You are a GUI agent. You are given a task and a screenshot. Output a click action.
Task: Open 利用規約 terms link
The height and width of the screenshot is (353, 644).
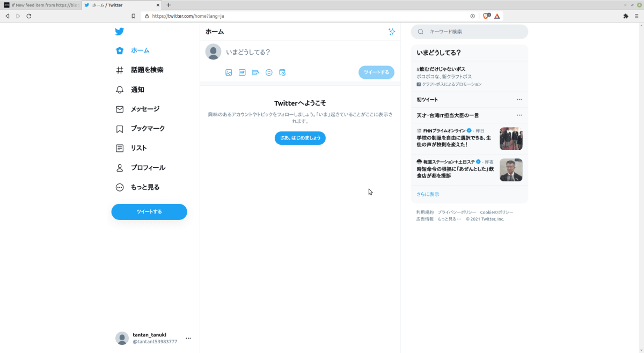[425, 212]
